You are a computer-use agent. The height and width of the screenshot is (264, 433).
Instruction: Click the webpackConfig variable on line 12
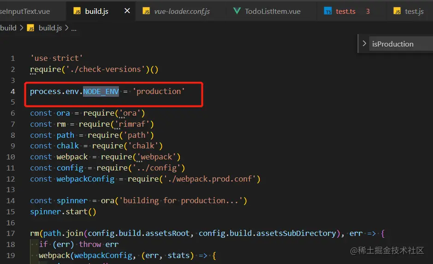(85, 179)
